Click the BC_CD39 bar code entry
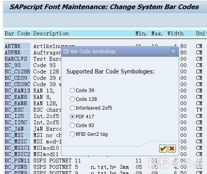Image resolution: width=207 pixels, height=174 pixels. pyautogui.click(x=18, y=78)
